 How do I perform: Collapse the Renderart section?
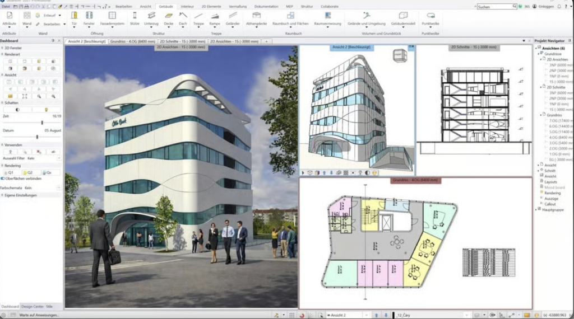point(2,54)
